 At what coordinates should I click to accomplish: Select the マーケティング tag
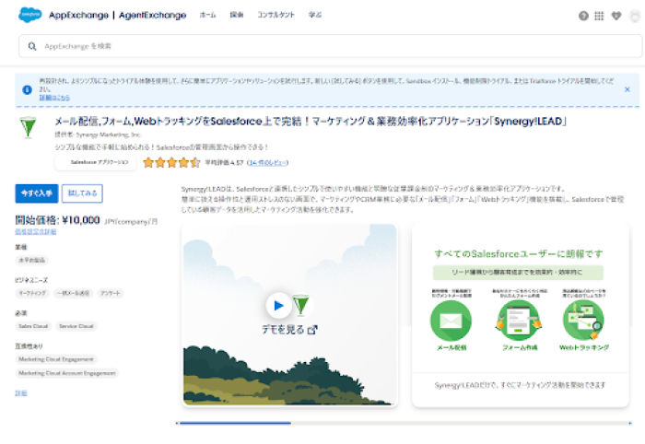[32, 293]
